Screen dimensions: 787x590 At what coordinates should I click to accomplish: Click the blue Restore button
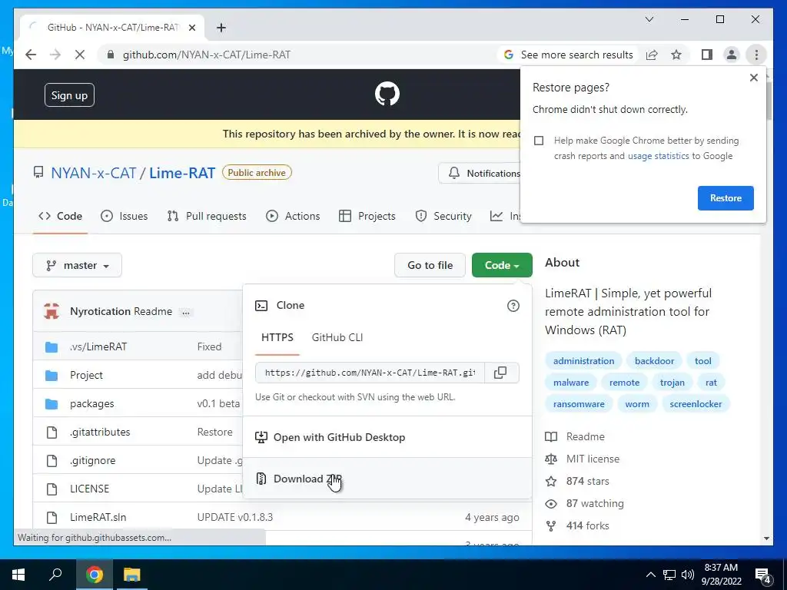coord(726,198)
